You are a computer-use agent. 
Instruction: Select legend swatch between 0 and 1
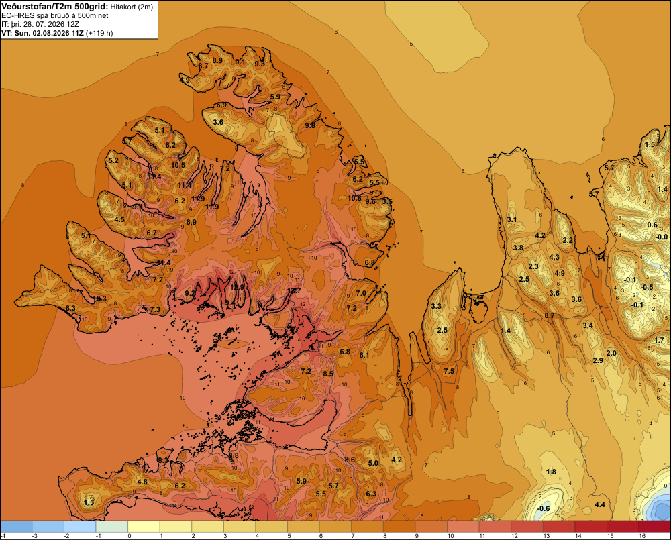tap(144, 527)
